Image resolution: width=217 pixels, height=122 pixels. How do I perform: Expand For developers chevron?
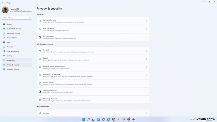(147, 37)
